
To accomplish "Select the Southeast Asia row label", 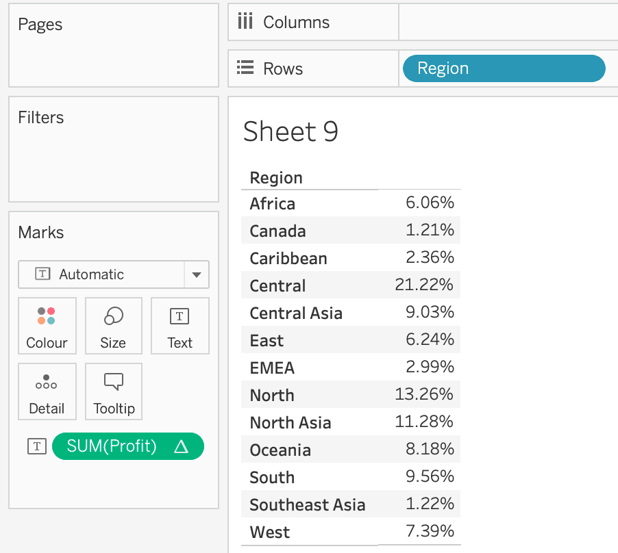I will [308, 504].
